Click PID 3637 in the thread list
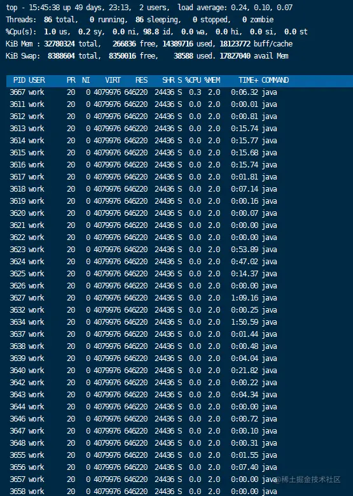This screenshot has width=353, height=496. click(x=17, y=334)
